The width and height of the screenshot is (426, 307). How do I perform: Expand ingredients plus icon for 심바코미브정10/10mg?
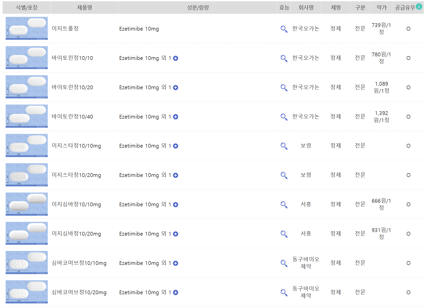[x=175, y=263]
